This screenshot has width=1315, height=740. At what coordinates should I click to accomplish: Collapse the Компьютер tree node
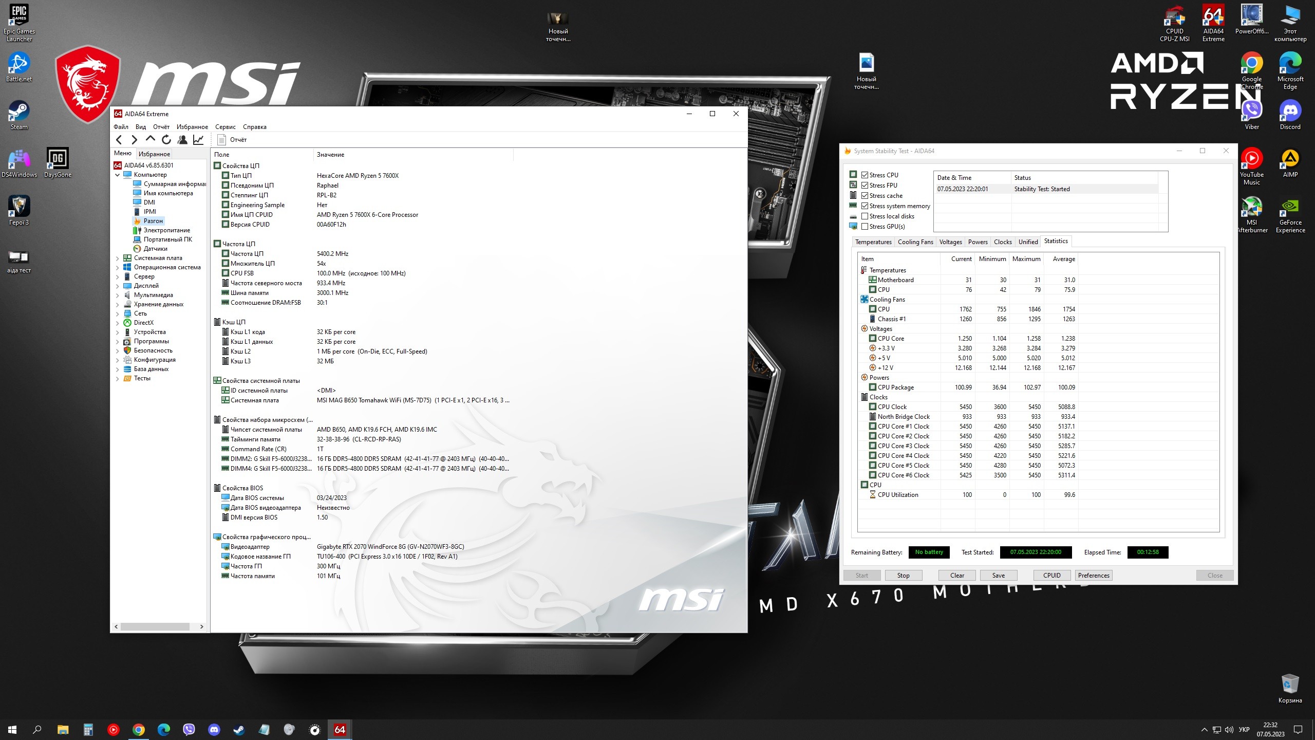tap(117, 175)
